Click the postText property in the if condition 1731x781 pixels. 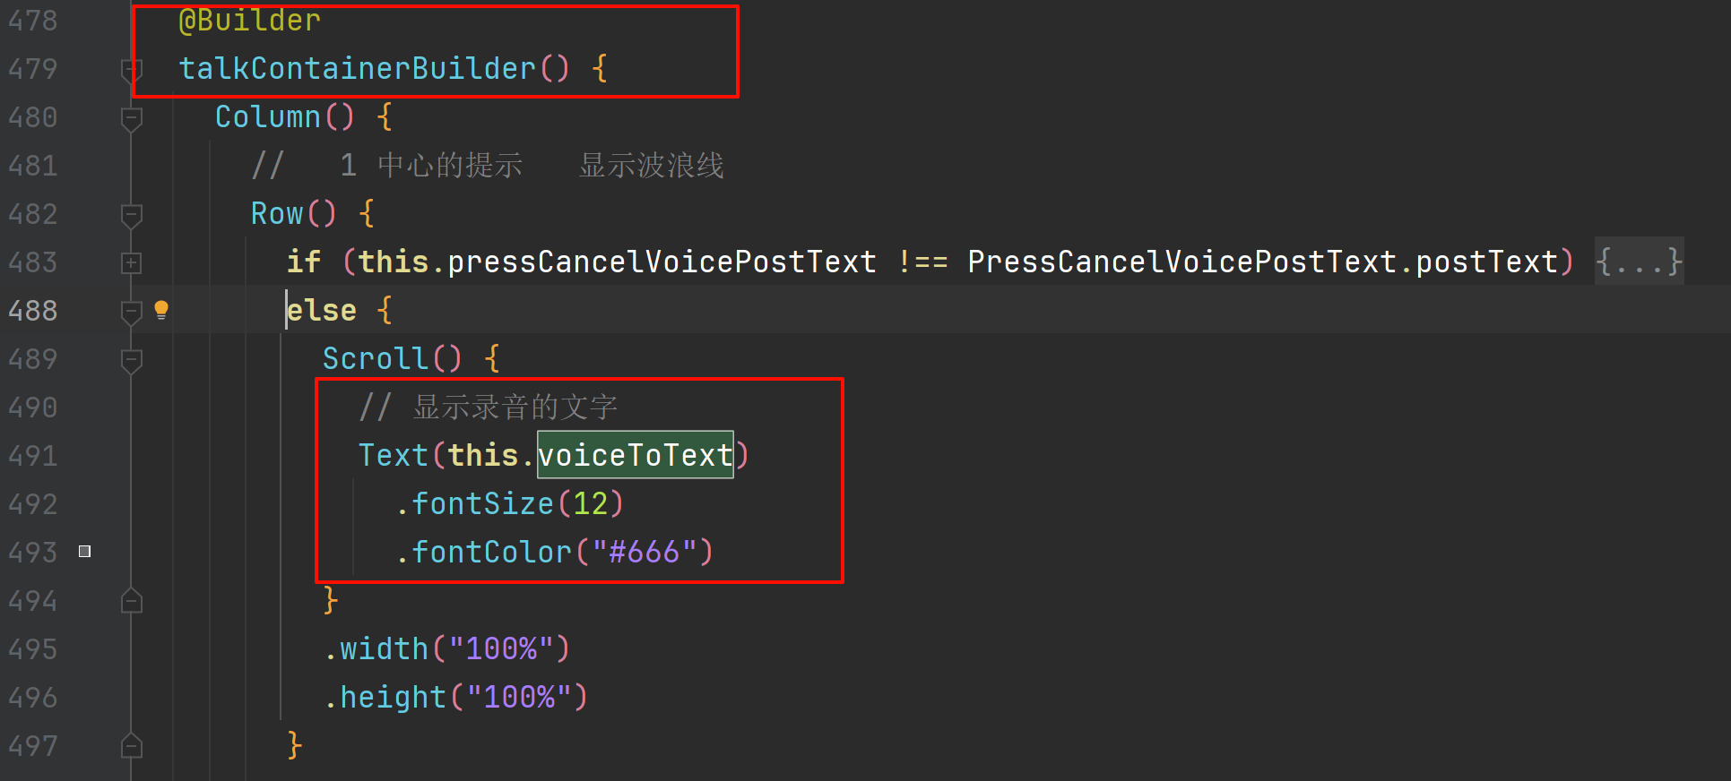click(x=1486, y=262)
